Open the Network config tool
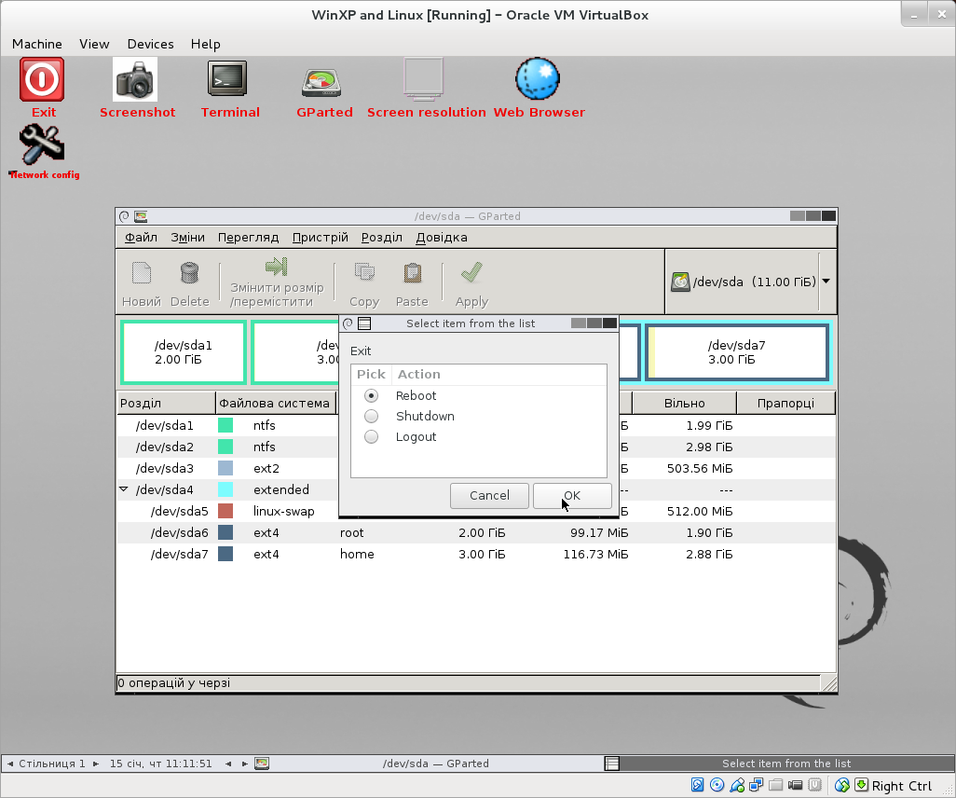Screen dimensions: 956x798 pyautogui.click(x=42, y=144)
